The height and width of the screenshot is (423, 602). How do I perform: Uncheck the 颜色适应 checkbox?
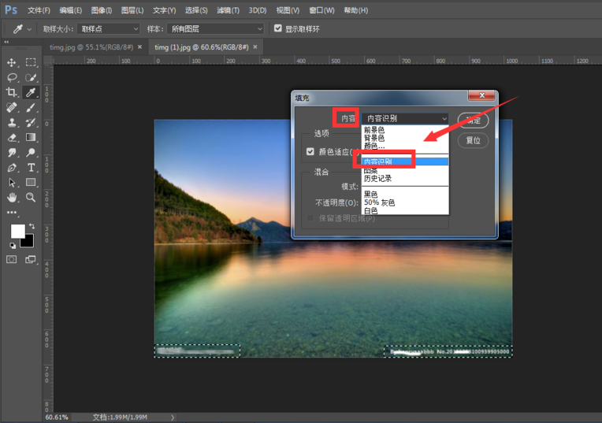pyautogui.click(x=310, y=151)
